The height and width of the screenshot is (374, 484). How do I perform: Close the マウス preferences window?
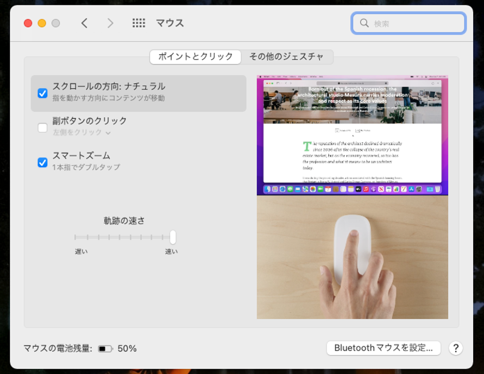pyautogui.click(x=28, y=23)
